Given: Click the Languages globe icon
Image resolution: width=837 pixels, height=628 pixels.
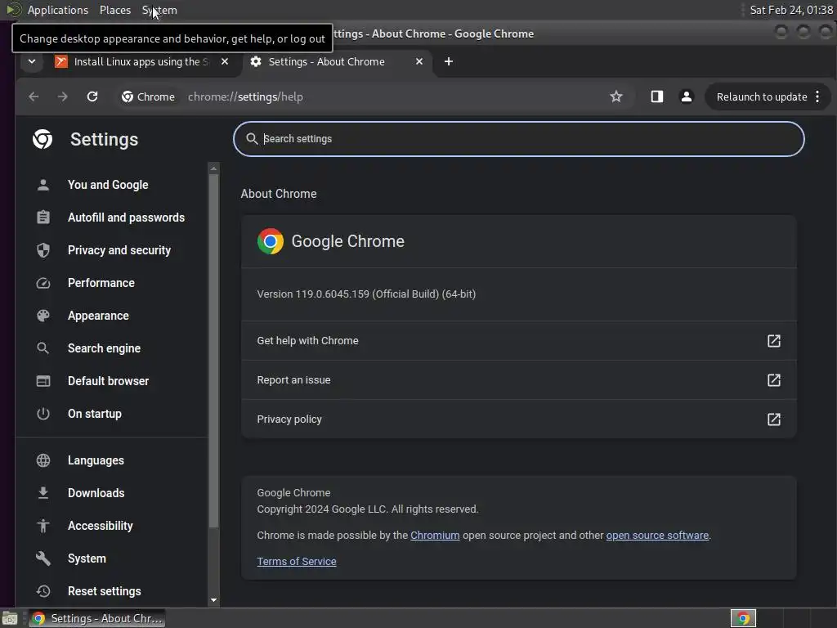Looking at the screenshot, I should [x=43, y=460].
